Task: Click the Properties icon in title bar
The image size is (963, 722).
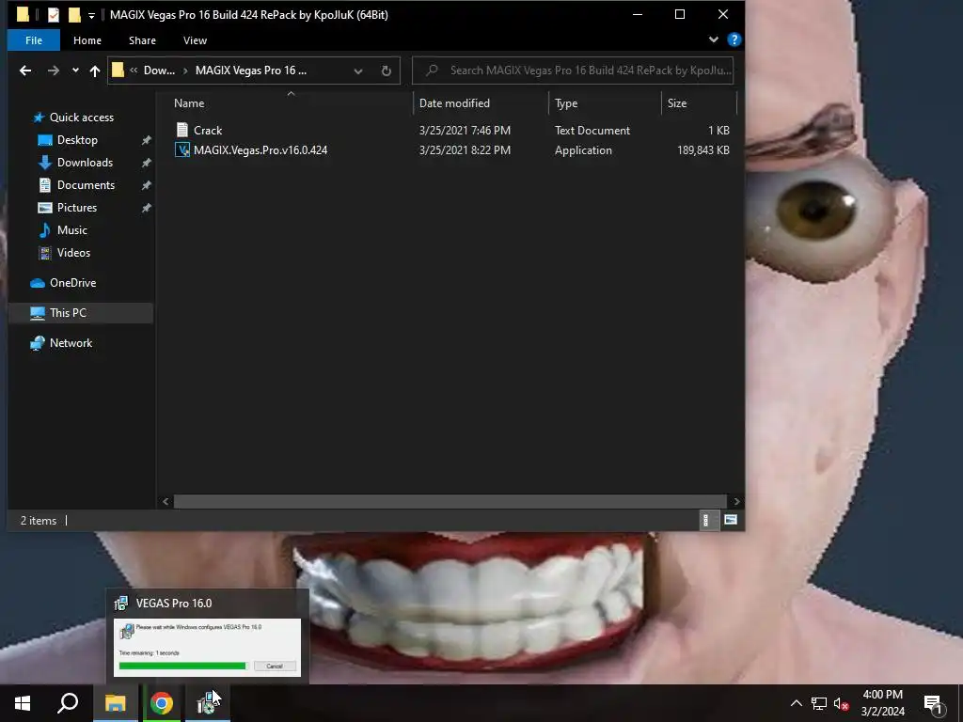Action: [54, 15]
